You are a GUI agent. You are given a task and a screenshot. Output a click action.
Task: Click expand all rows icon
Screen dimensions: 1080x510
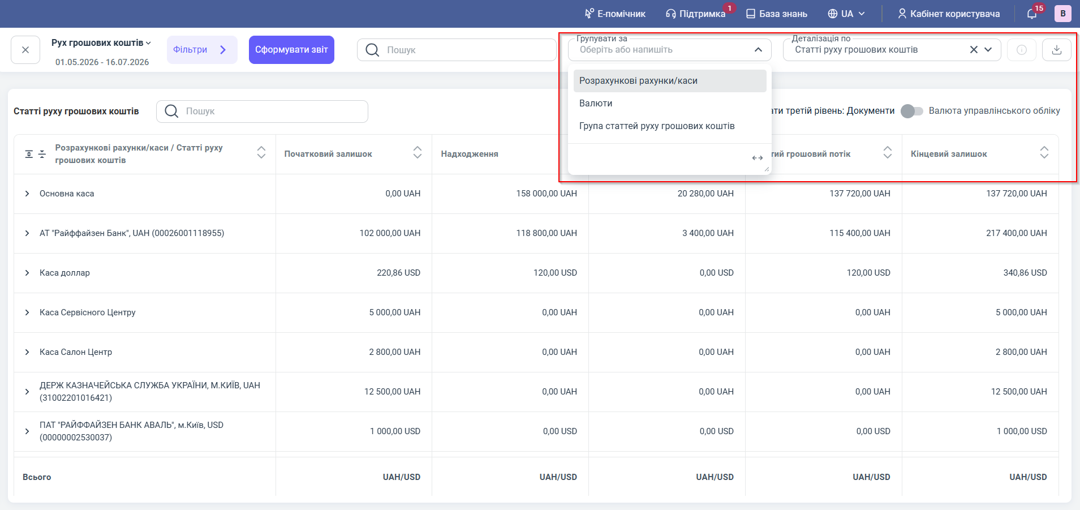[x=29, y=154]
